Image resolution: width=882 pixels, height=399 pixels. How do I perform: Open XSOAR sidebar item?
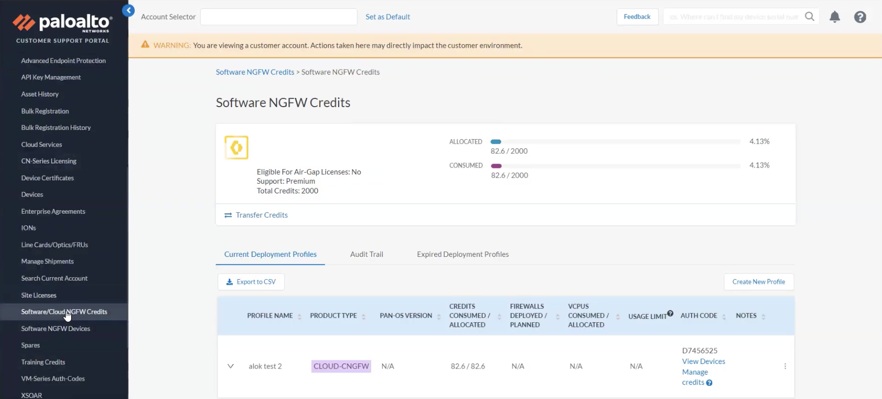click(32, 395)
